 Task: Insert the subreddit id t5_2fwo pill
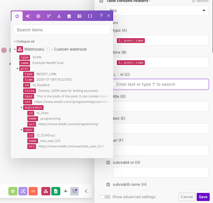click(x=31, y=113)
